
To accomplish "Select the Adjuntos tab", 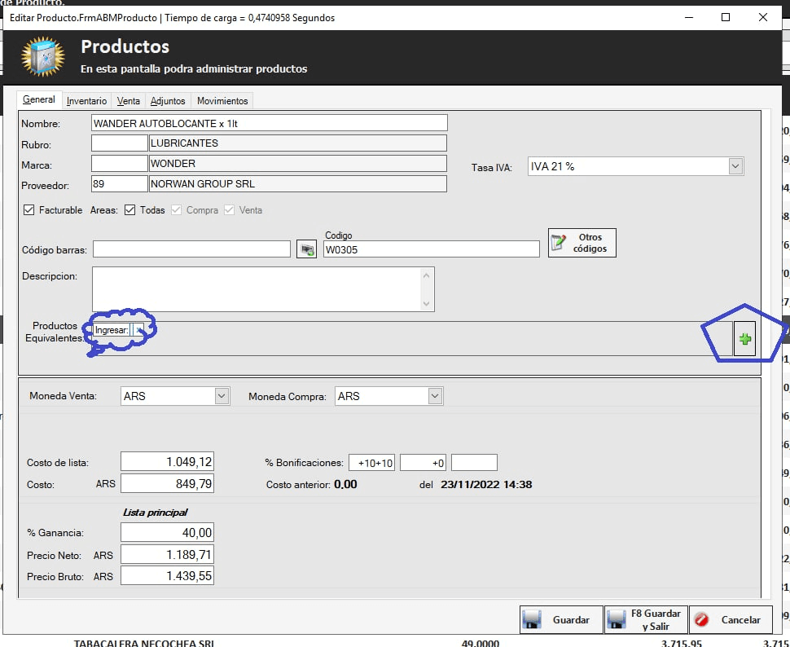I will [168, 101].
